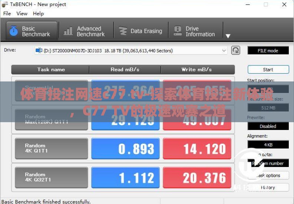The image size is (294, 204).
Task: Click the Read mB/s column header
Action: [125, 70]
